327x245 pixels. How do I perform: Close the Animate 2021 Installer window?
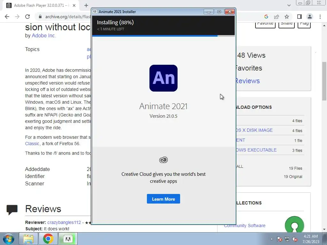230,12
